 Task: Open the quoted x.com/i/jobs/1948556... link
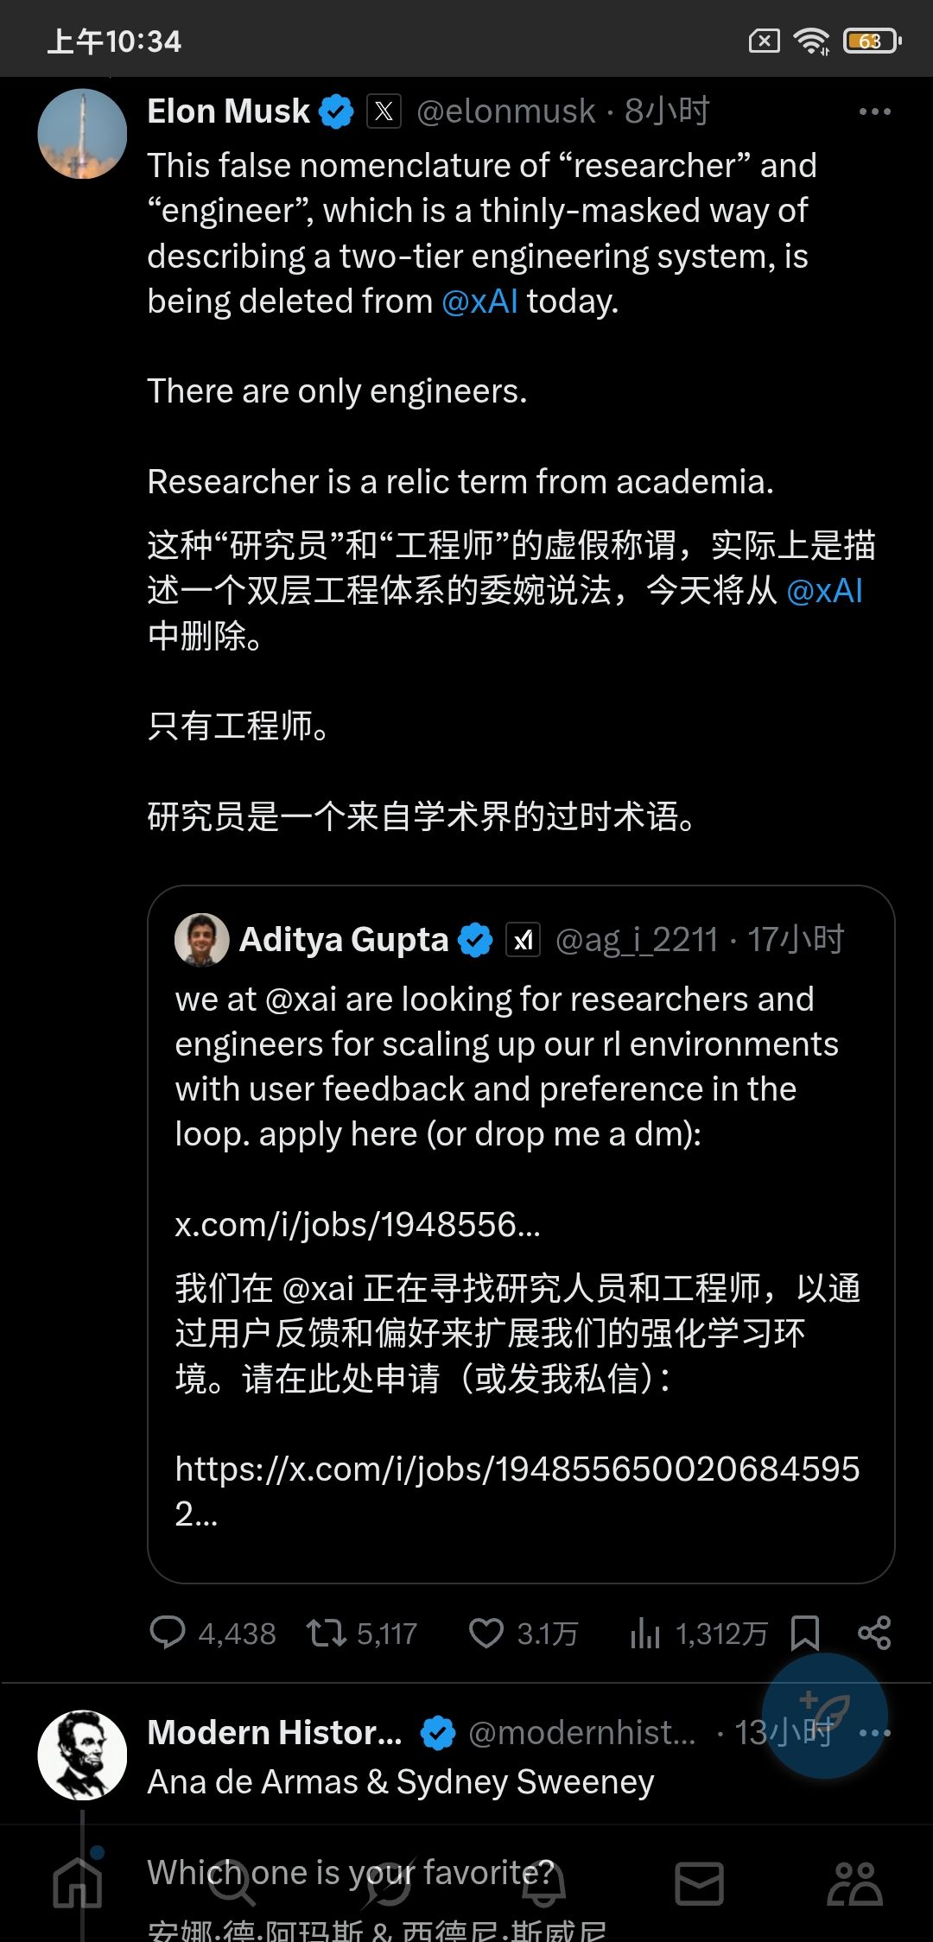pyautogui.click(x=358, y=1225)
